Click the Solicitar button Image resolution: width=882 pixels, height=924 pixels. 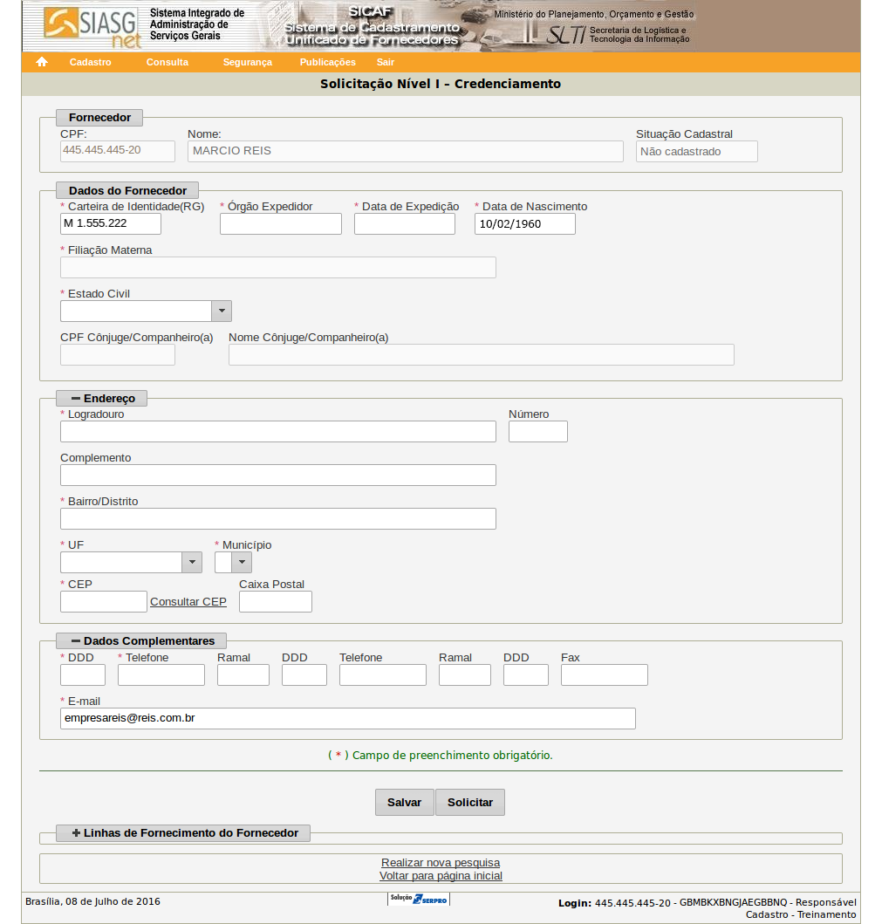(470, 802)
